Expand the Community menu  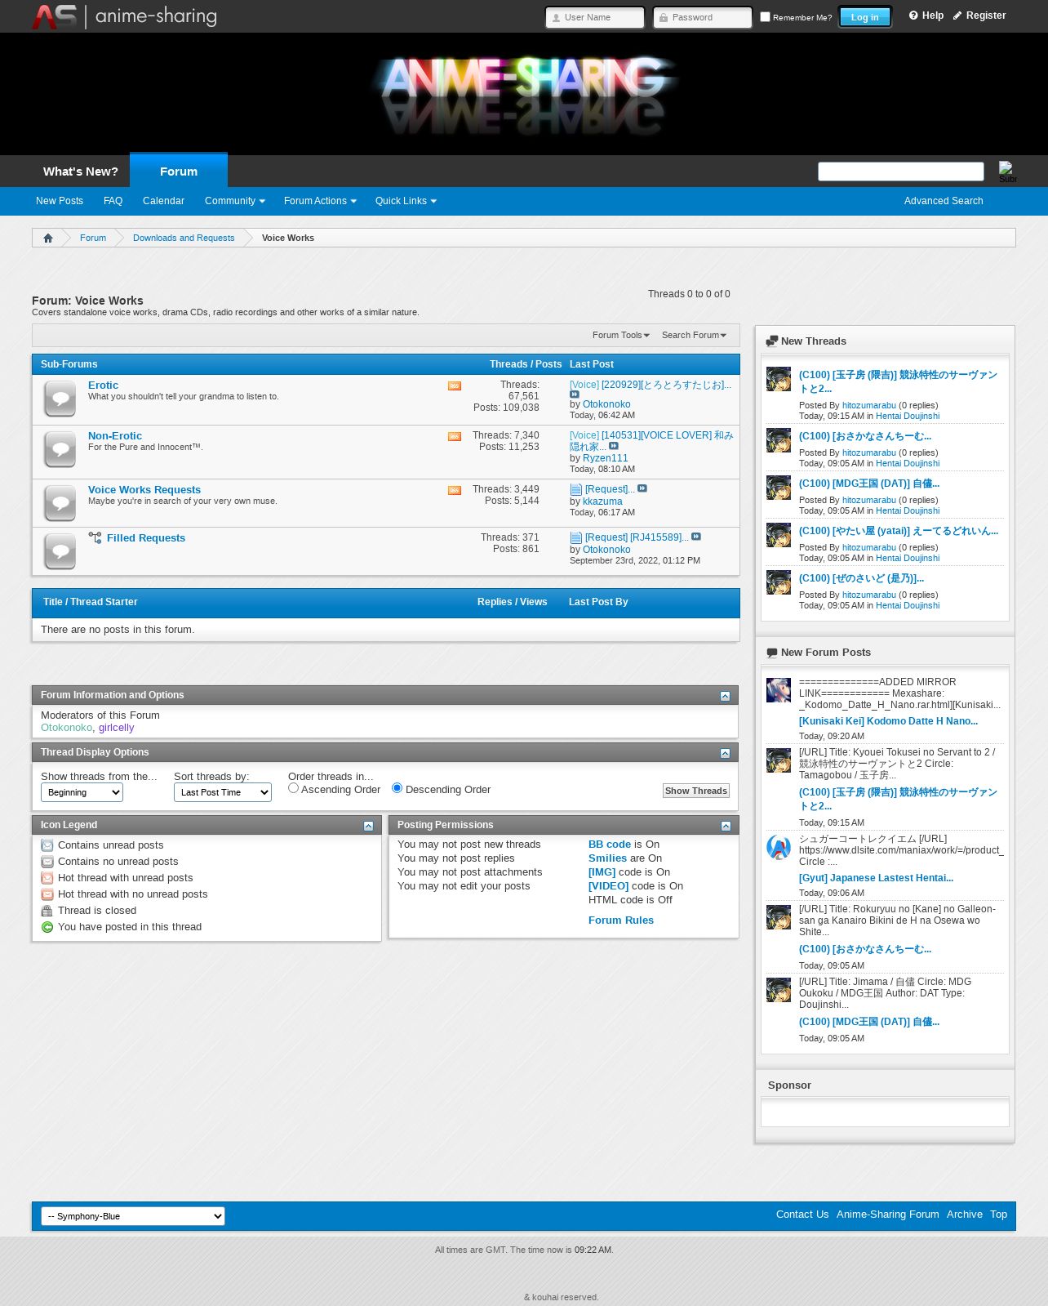tap(235, 201)
